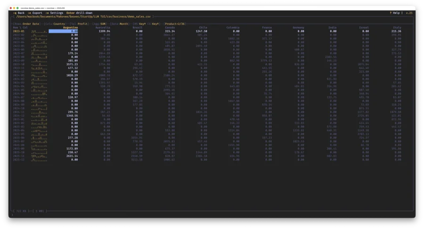Click the sparkline for row 2023-10
The height and width of the screenshot is (229, 424).
pyautogui.click(x=40, y=64)
